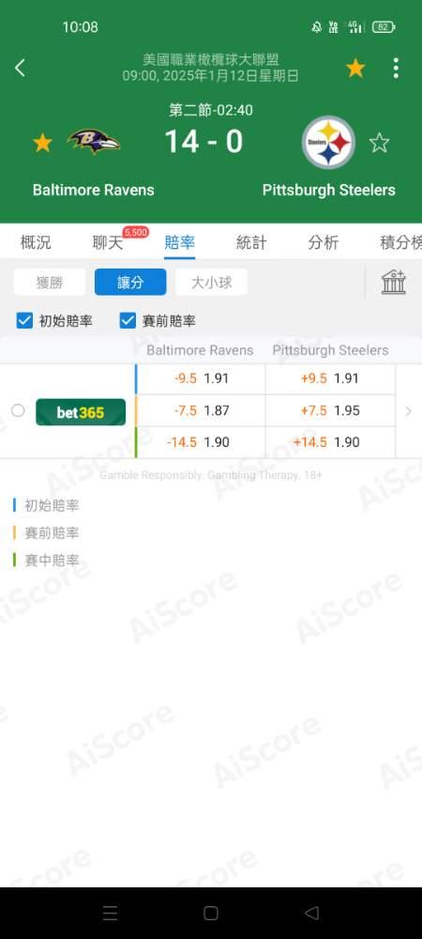
Task: Open the Pittsburgh Steelers team logo
Action: click(x=329, y=143)
